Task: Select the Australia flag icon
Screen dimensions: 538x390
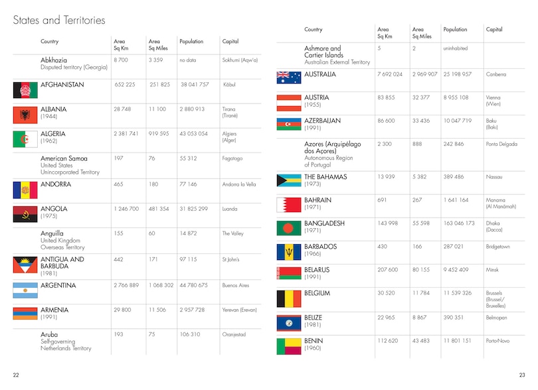Action: point(289,78)
